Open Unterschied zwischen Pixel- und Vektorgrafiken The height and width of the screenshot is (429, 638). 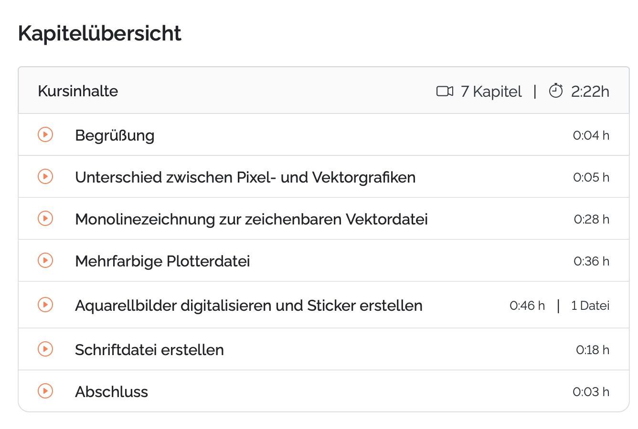coord(245,177)
